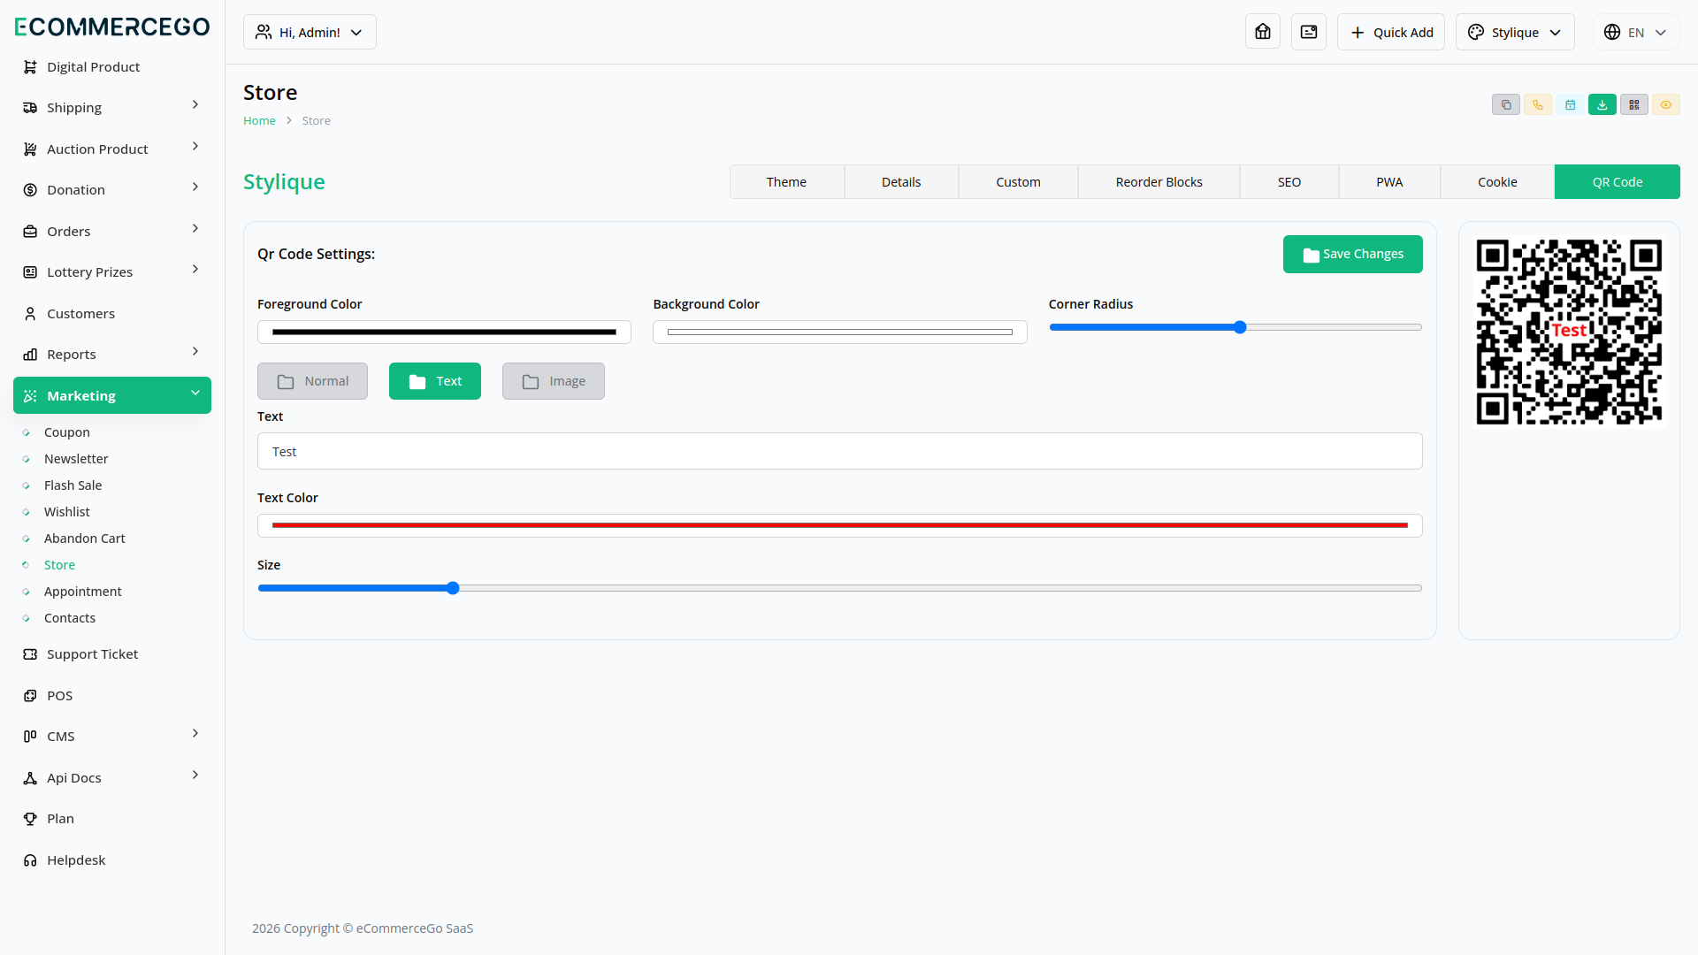Switch to the SEO tab
Screen dimensions: 1698x955
coord(1289,182)
